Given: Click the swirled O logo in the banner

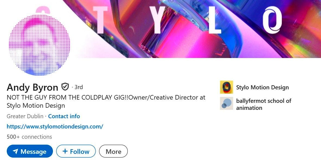Looking at the screenshot, I should click(272, 20).
